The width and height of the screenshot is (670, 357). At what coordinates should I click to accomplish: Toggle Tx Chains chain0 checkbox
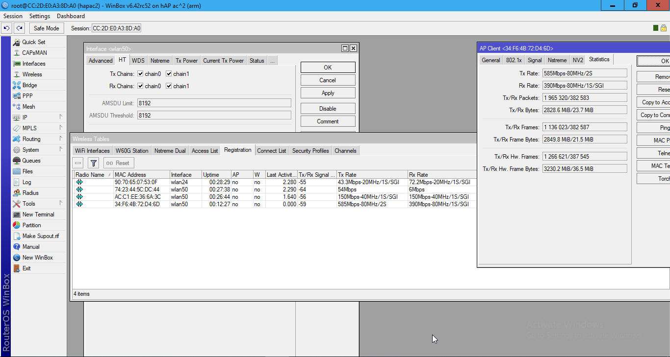(x=140, y=74)
